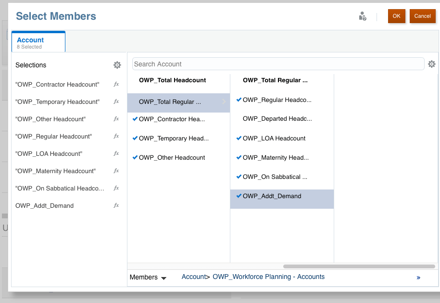Open the Selections gear settings
Viewport: 440px width, 303px height.
(x=117, y=65)
